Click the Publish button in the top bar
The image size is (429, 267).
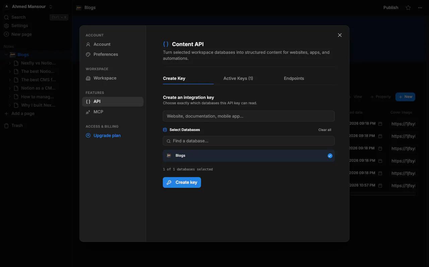pos(391,8)
